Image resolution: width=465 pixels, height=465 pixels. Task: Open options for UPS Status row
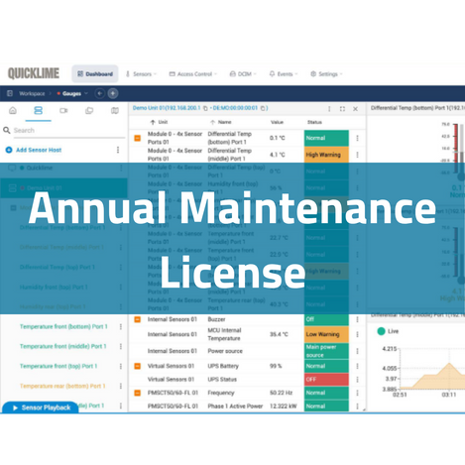pos(357,380)
